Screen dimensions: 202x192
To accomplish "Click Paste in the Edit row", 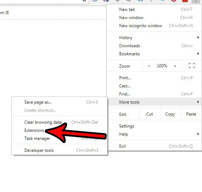I will coord(191,114).
